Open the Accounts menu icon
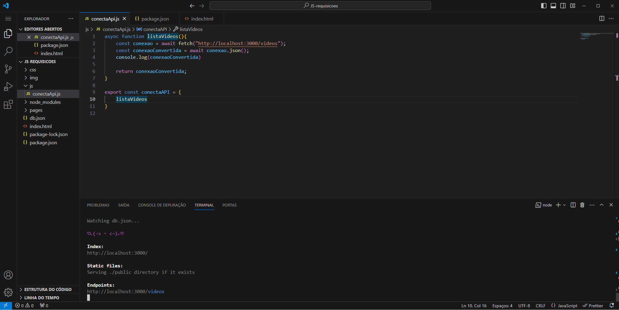The width and height of the screenshot is (619, 310). [8, 275]
